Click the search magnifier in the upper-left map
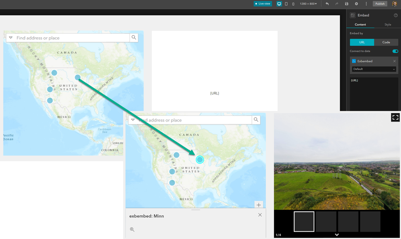Viewport: 401px width, 239px height. [x=134, y=38]
